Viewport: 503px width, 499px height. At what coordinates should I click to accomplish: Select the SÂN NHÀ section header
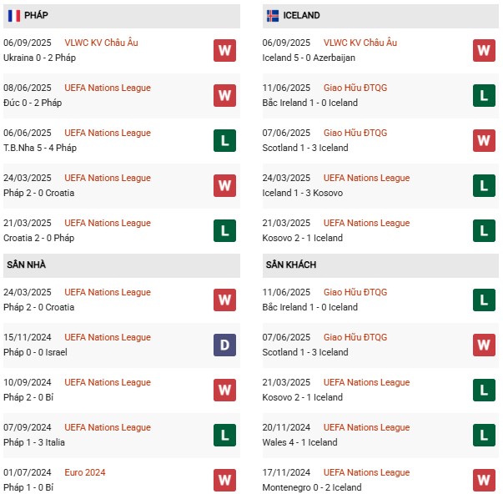pos(26,265)
